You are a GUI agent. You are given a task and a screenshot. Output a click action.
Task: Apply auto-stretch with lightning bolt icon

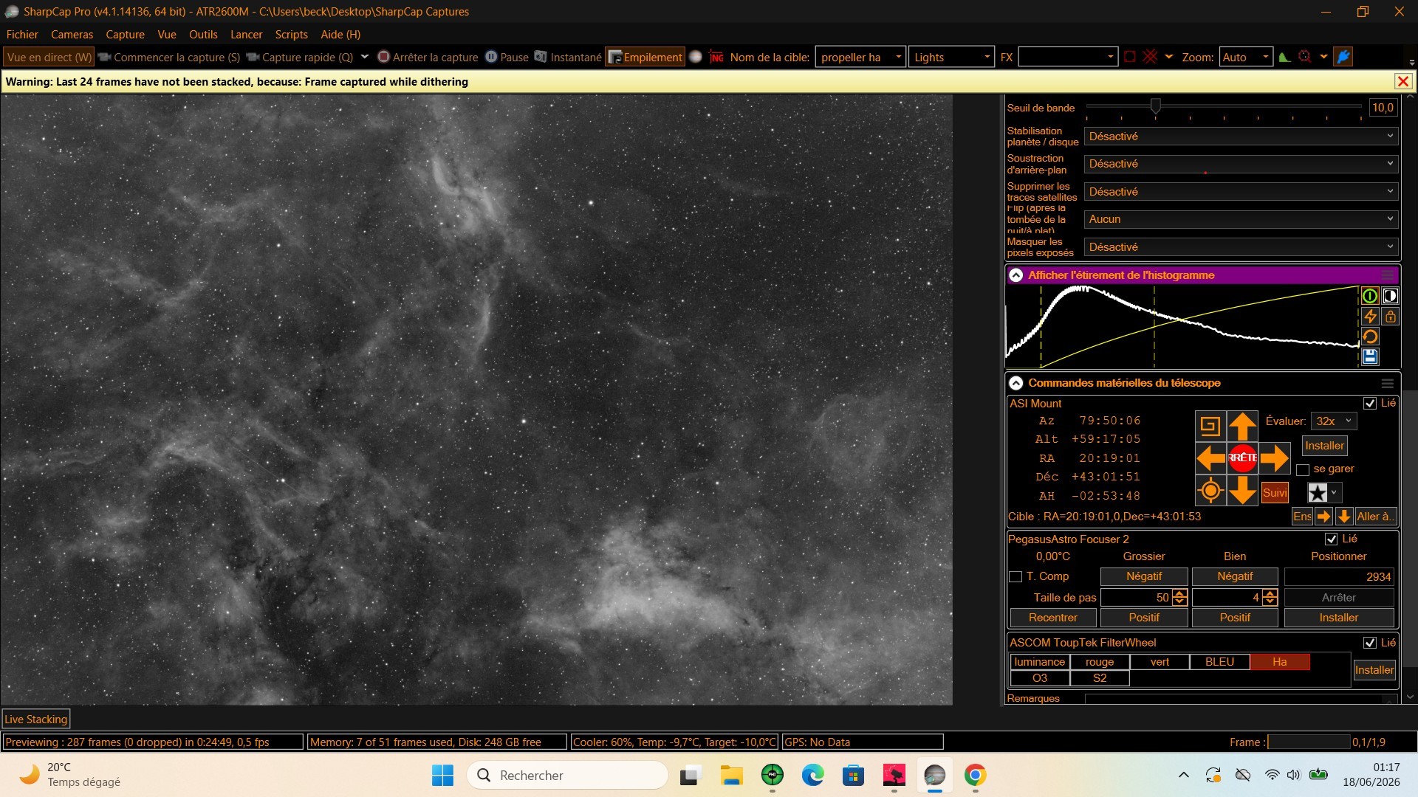[1370, 317]
